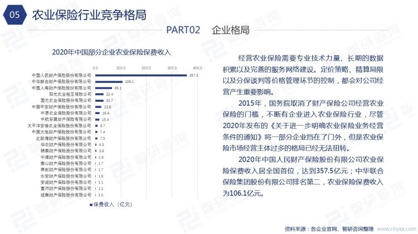Screen dimensions: 418x234
Task: Click the chart title 2020年中国部分企业农业保险保费收入
Action: tap(111, 52)
